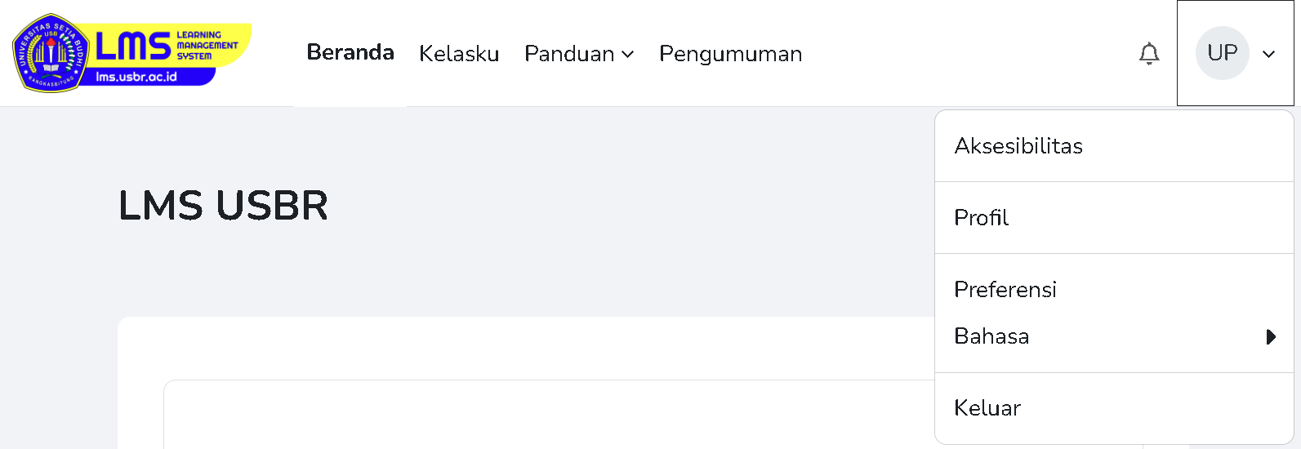This screenshot has height=449, width=1301.
Task: Click the white content card below the heading
Action: click(x=523, y=351)
